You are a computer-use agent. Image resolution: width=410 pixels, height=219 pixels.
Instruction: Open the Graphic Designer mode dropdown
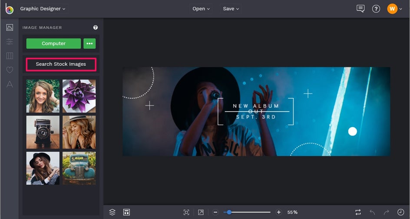tap(43, 9)
